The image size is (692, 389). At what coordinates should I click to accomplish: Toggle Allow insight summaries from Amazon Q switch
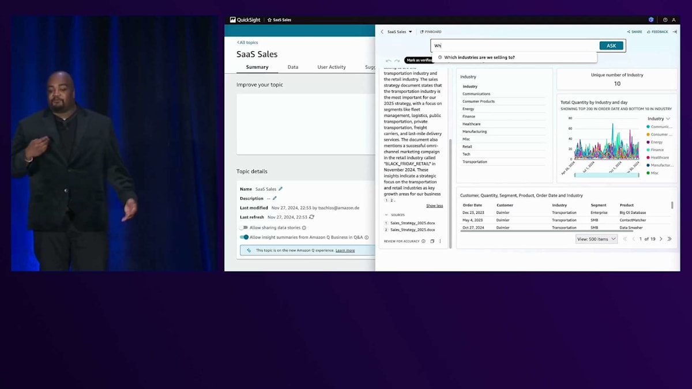point(244,237)
